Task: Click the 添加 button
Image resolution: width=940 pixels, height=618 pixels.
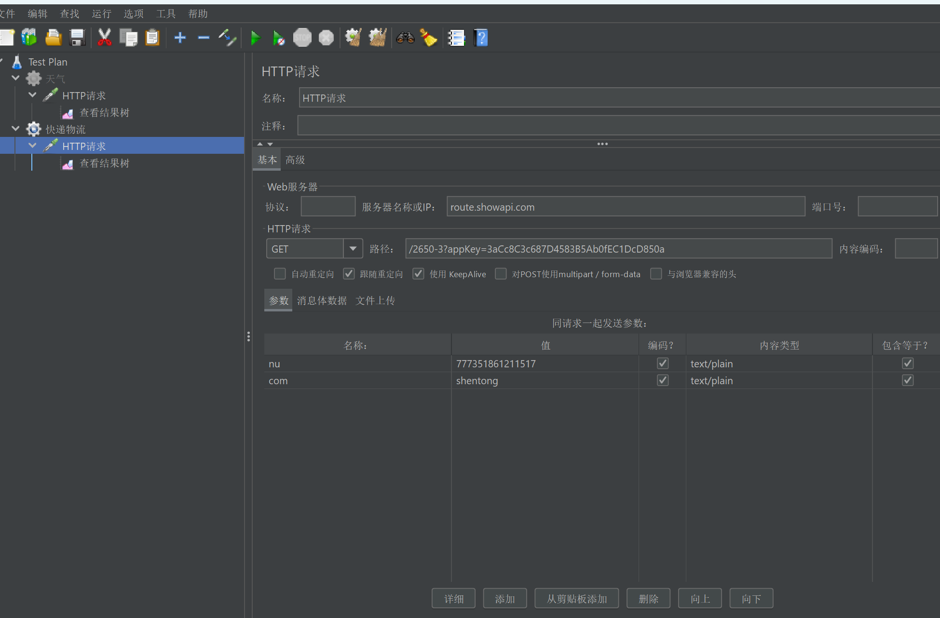Action: pyautogui.click(x=504, y=599)
